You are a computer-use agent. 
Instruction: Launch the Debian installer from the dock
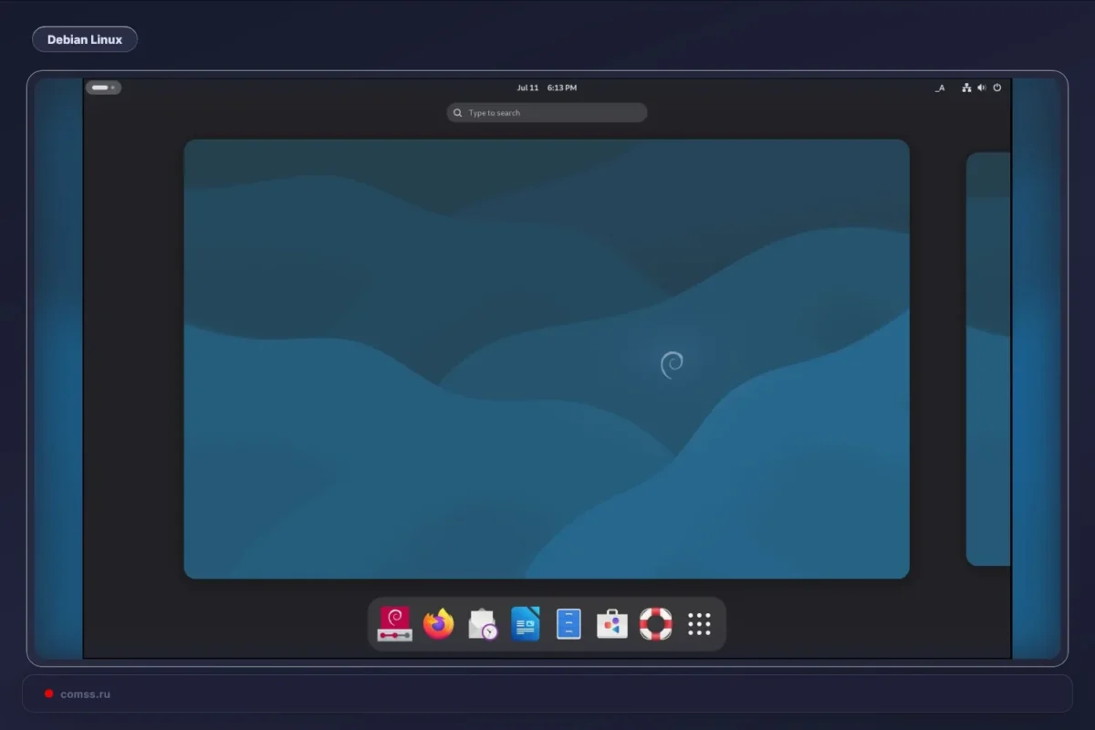point(395,624)
